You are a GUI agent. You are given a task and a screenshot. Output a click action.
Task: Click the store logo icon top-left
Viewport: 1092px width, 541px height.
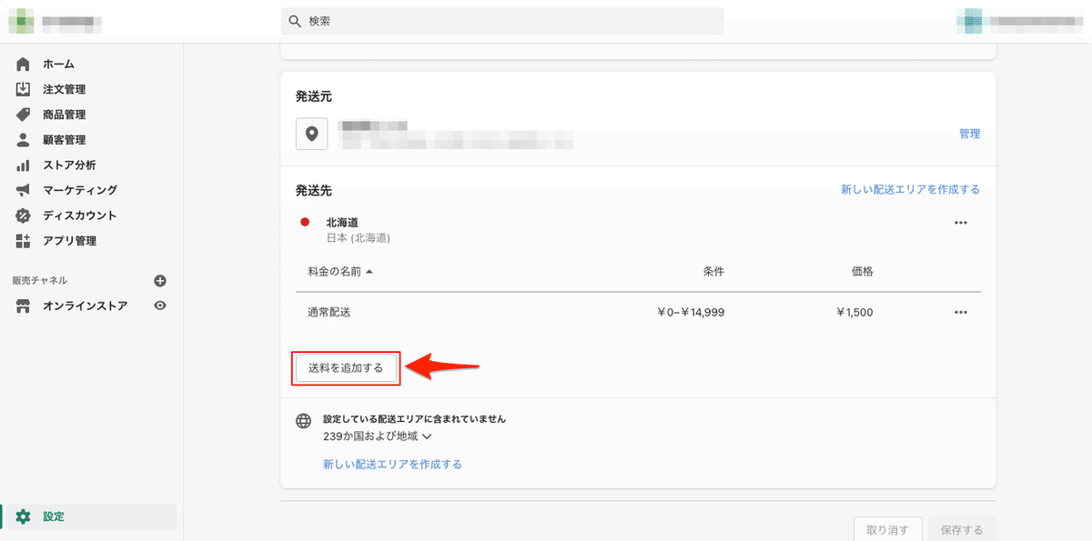pyautogui.click(x=21, y=19)
